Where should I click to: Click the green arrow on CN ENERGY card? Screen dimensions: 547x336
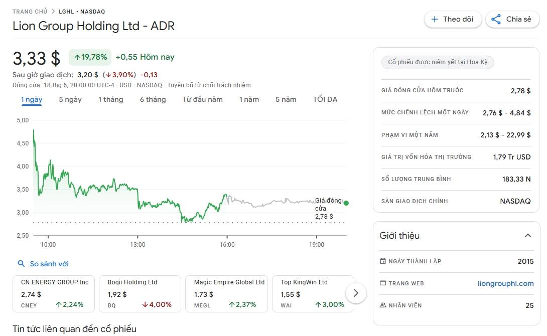coord(59,304)
